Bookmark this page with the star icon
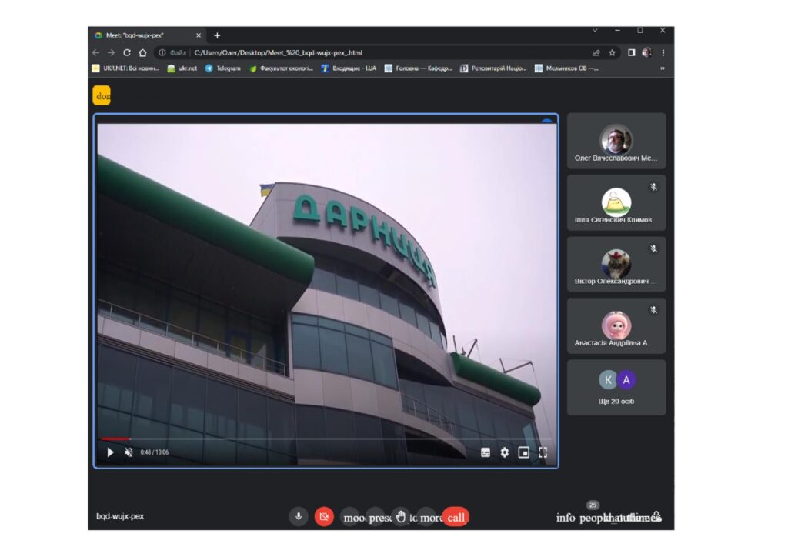The height and width of the screenshot is (557, 788). (613, 53)
